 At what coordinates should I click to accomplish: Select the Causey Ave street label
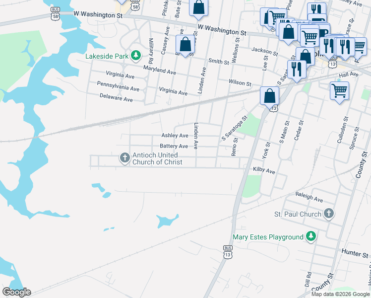tap(165, 41)
